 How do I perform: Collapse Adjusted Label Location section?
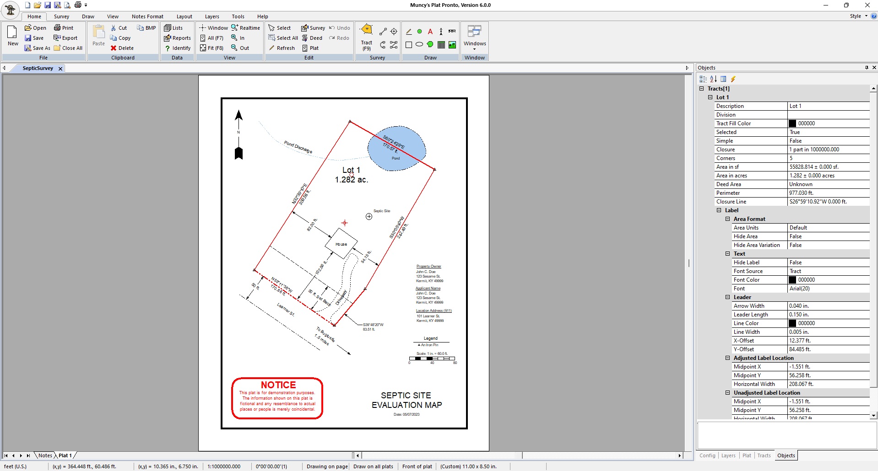click(x=728, y=358)
